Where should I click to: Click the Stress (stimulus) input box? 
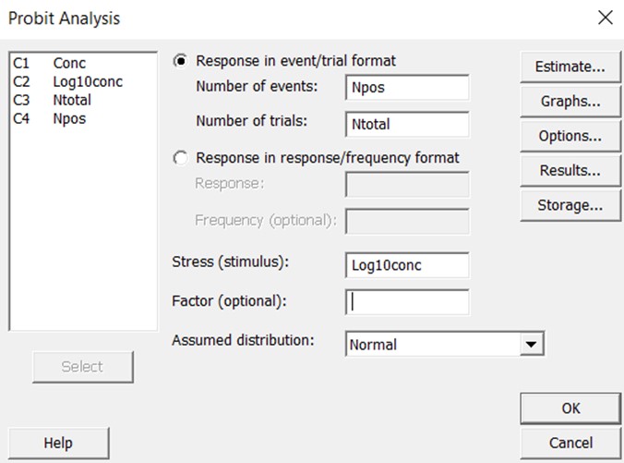[x=406, y=265]
